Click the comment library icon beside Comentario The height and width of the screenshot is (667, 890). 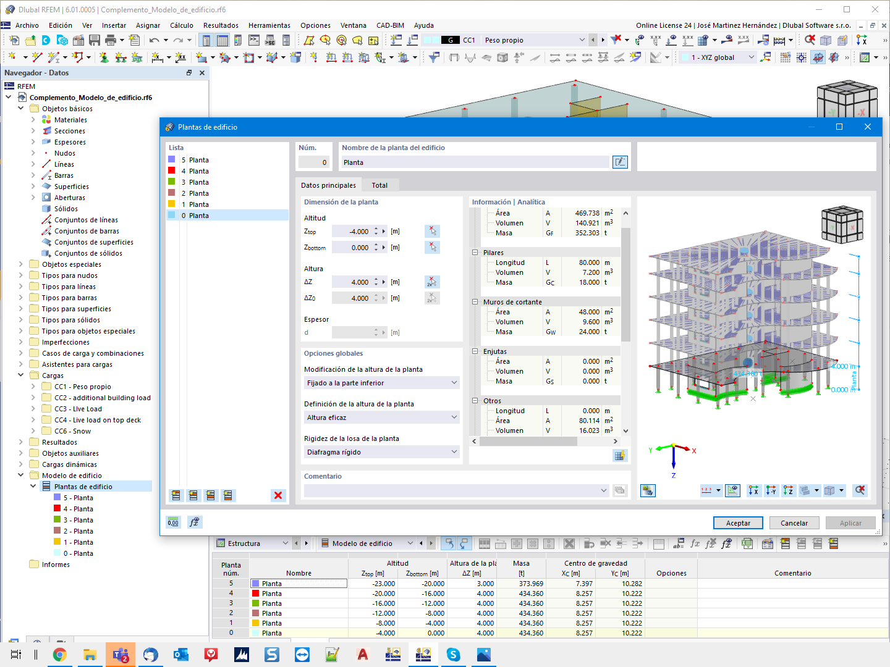[x=619, y=490]
